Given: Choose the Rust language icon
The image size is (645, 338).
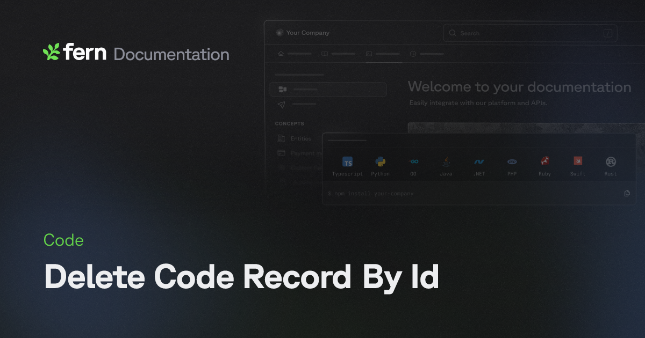Looking at the screenshot, I should click(611, 161).
